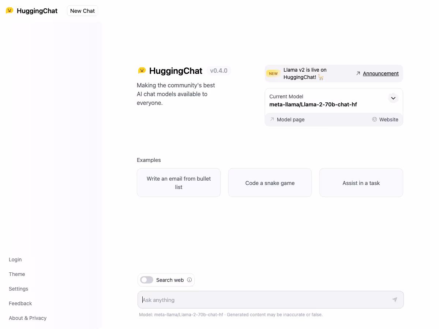Click the 'Llama v2 is live on HuggingChat!' text
The width and height of the screenshot is (439, 329).
[305, 73]
